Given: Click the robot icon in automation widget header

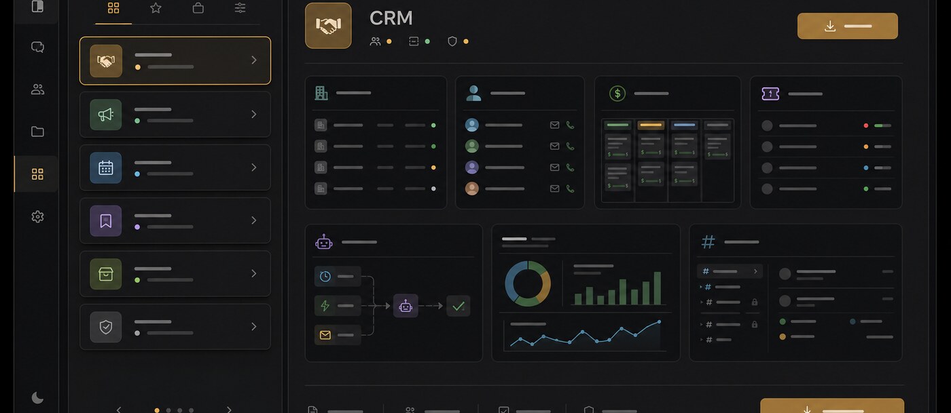Looking at the screenshot, I should pyautogui.click(x=324, y=241).
